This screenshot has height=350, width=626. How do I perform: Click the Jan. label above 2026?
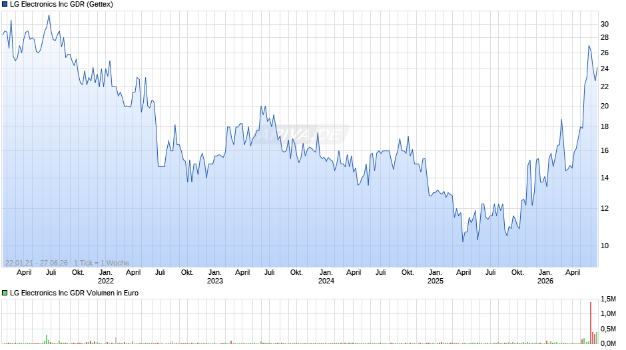tap(545, 272)
